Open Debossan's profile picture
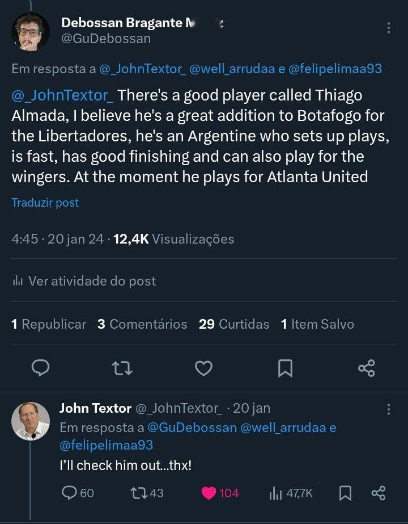Viewport: 408px width, 524px height. (x=31, y=32)
